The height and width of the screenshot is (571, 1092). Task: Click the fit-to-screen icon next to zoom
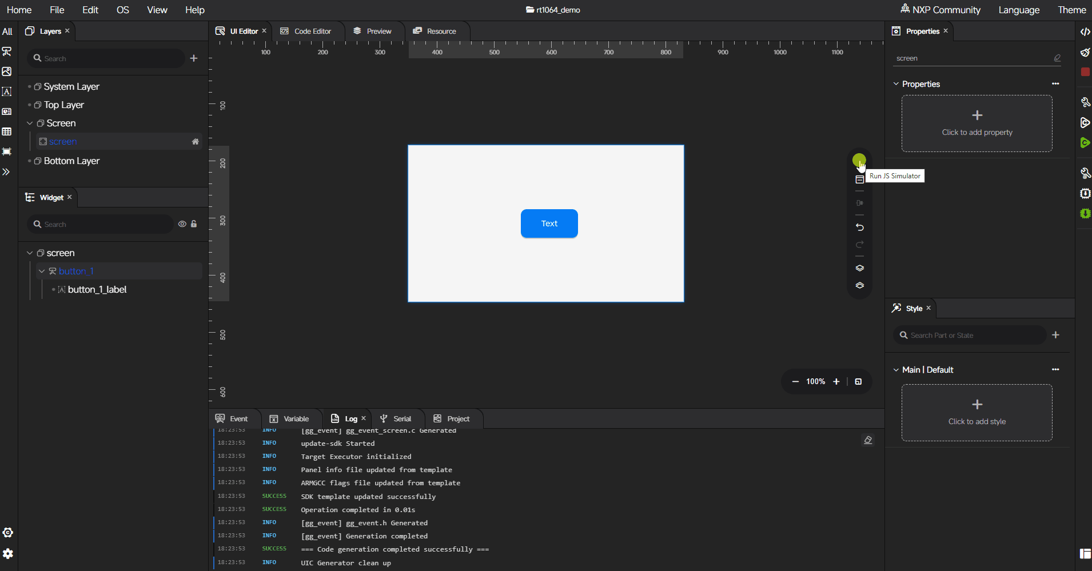tap(858, 382)
